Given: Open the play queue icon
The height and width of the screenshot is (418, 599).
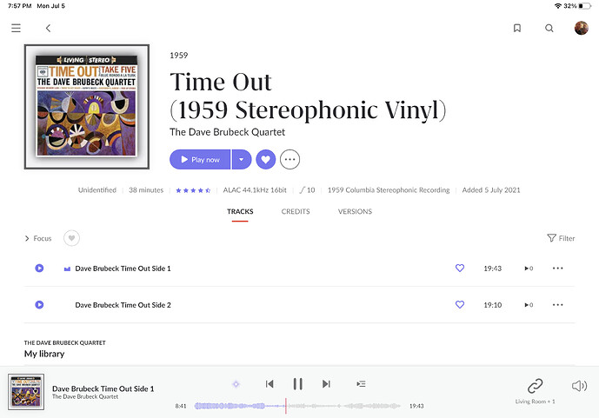Looking at the screenshot, I should coord(361,383).
